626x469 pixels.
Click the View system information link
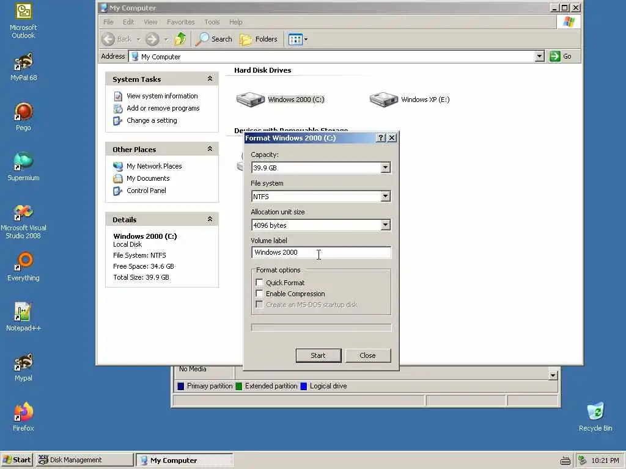click(162, 96)
